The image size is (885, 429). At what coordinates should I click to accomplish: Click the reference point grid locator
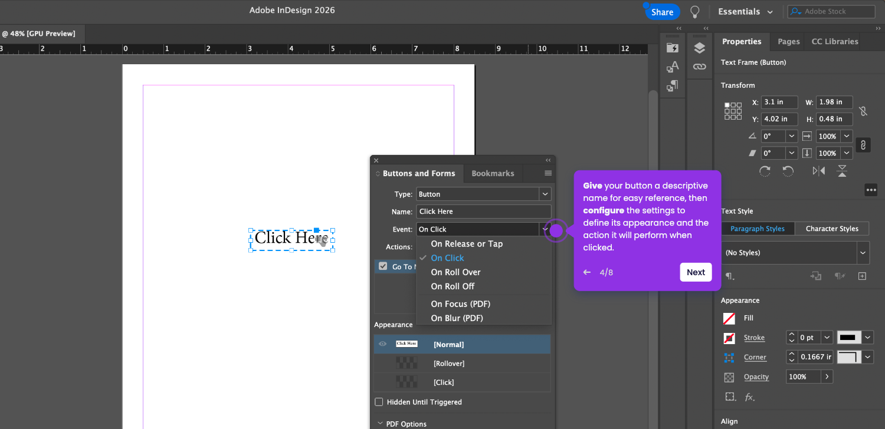tap(733, 111)
